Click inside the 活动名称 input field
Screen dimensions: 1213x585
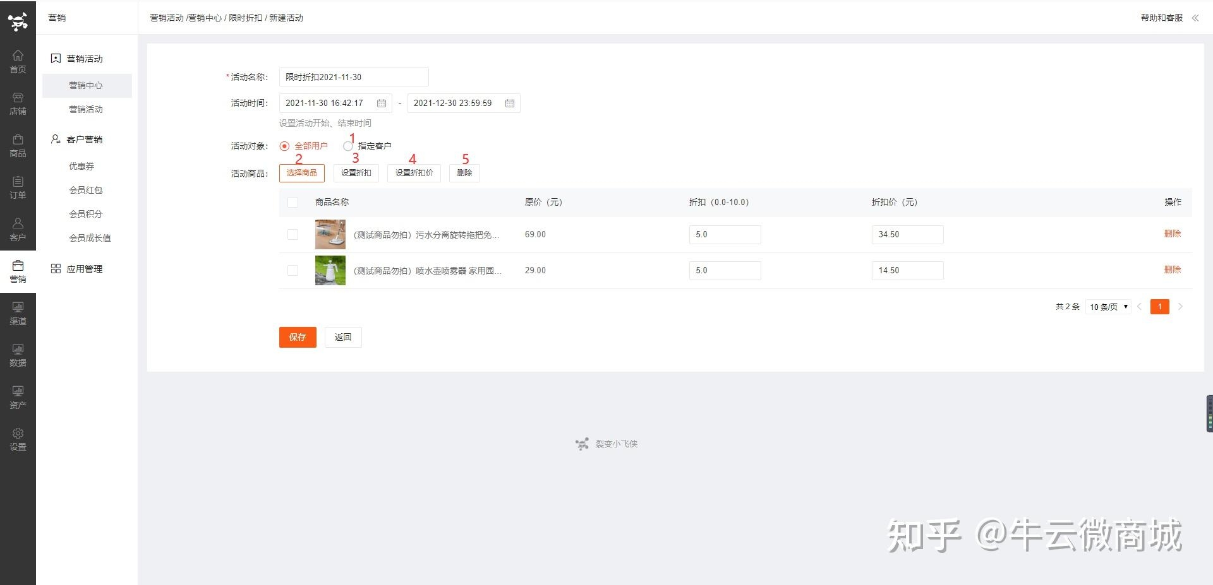pos(353,76)
